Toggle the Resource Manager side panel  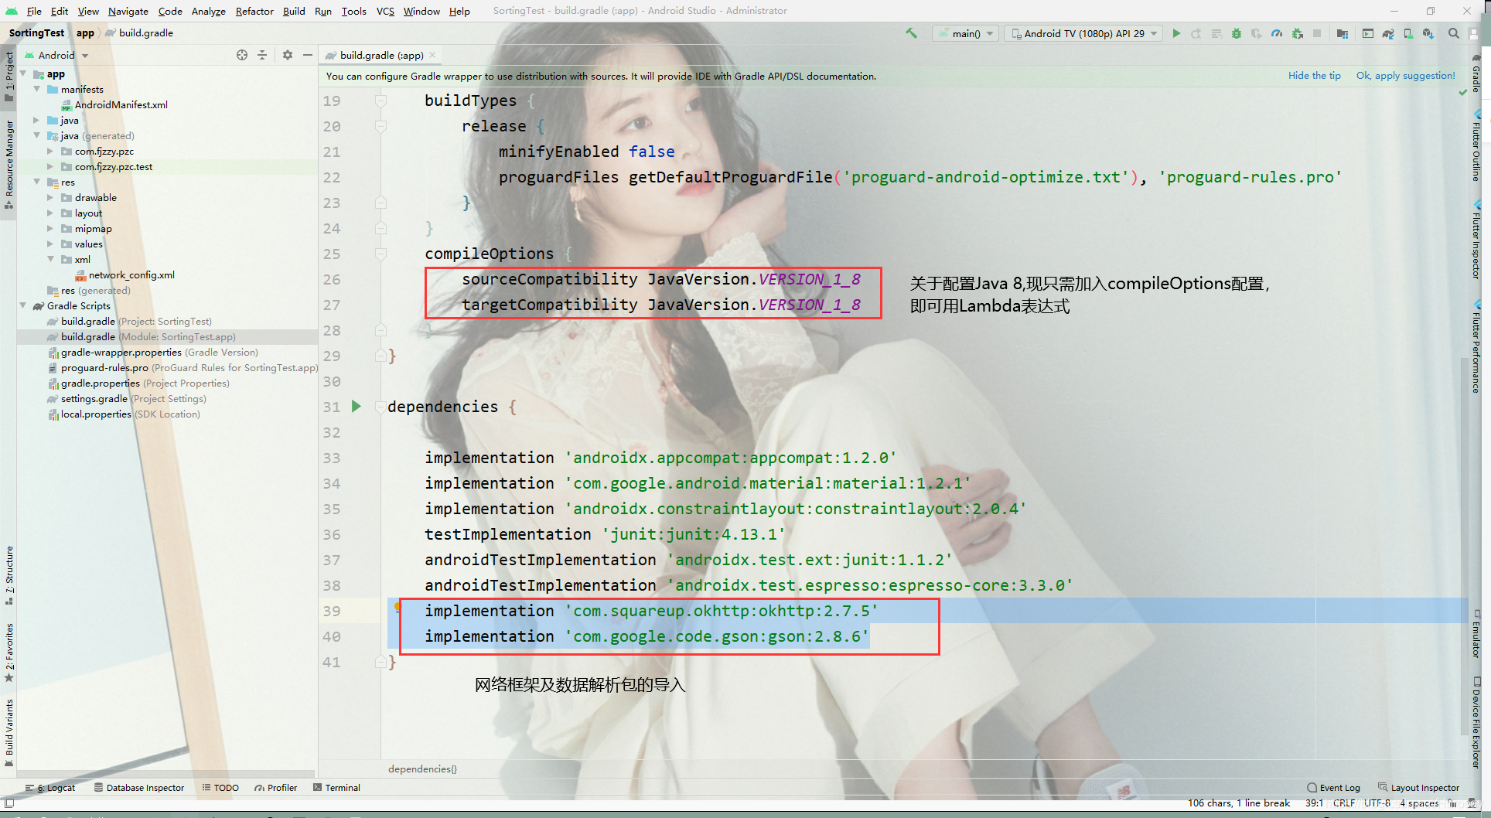tap(9, 164)
